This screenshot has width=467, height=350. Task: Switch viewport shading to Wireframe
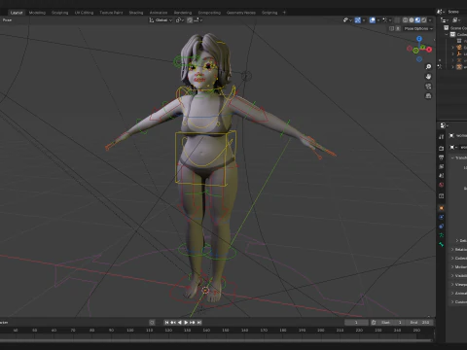tap(406, 20)
